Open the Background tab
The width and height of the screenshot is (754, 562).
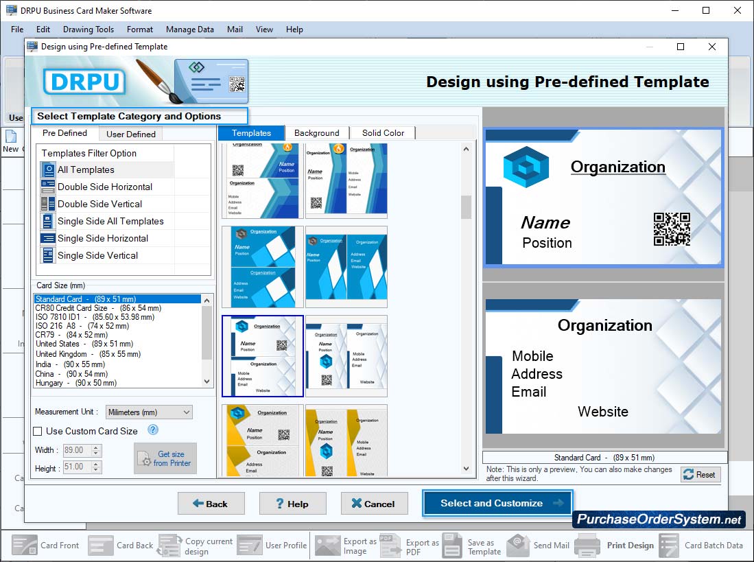click(x=316, y=133)
